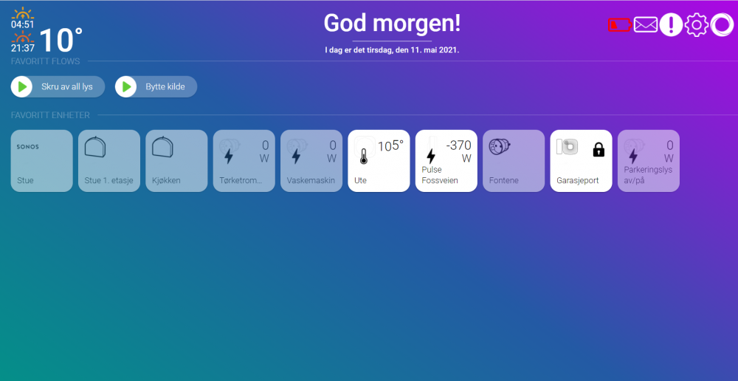Open the Pulse Fossveien power meter tile
This screenshot has height=381, width=738.
[446, 161]
